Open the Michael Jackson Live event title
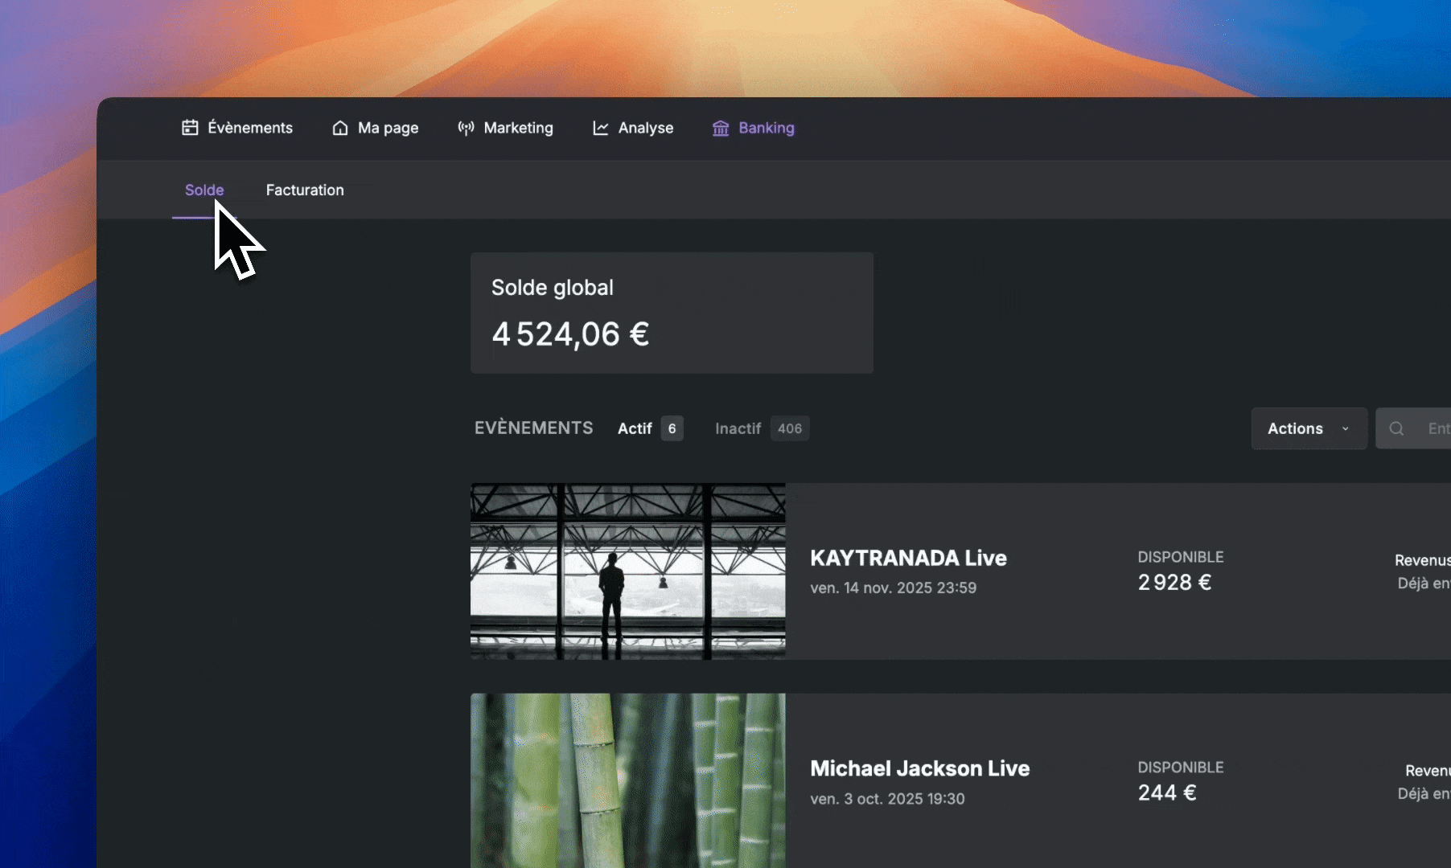Image resolution: width=1451 pixels, height=868 pixels. click(919, 768)
